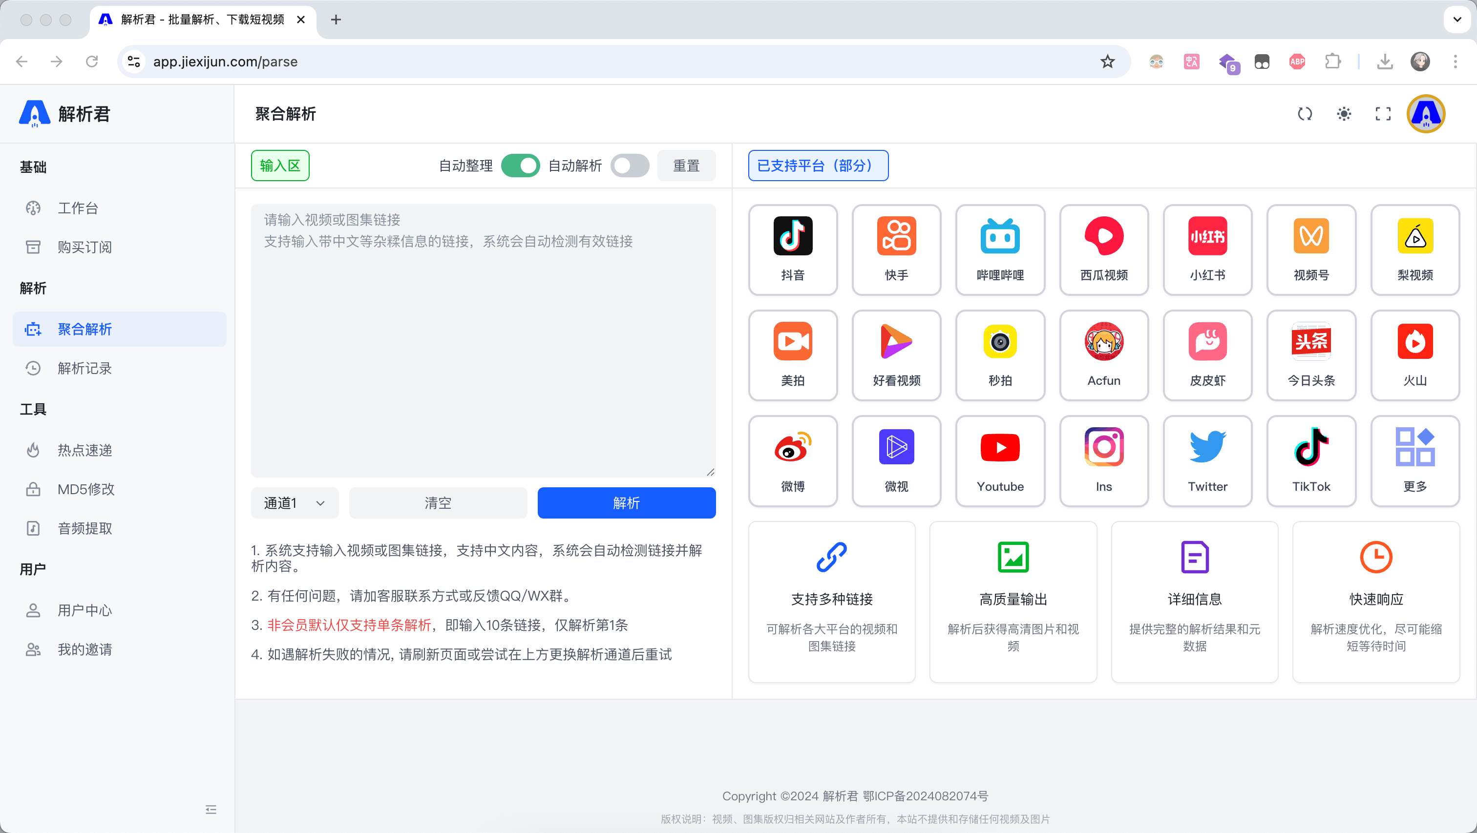Open 解析记录 menu item

click(x=119, y=368)
